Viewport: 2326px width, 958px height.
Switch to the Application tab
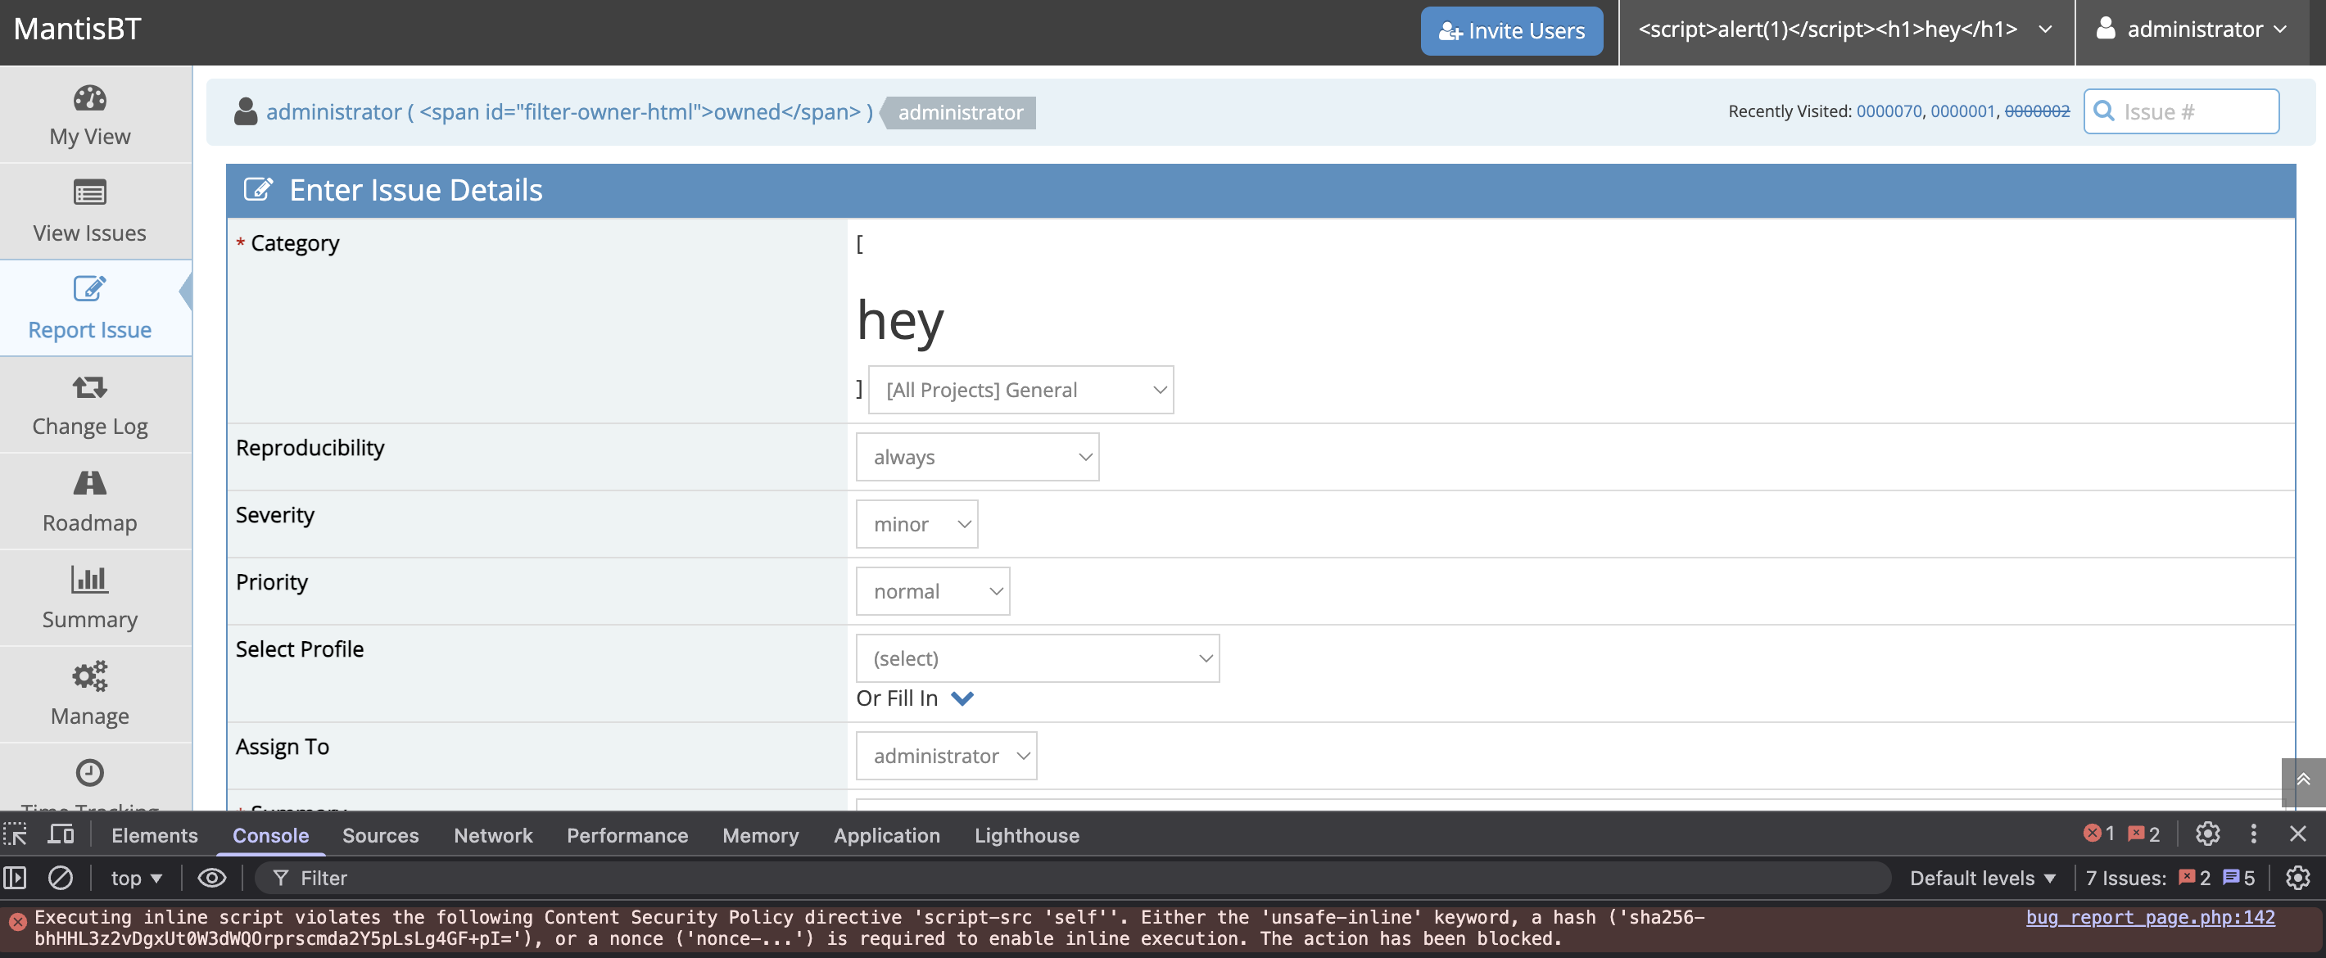[x=887, y=835]
